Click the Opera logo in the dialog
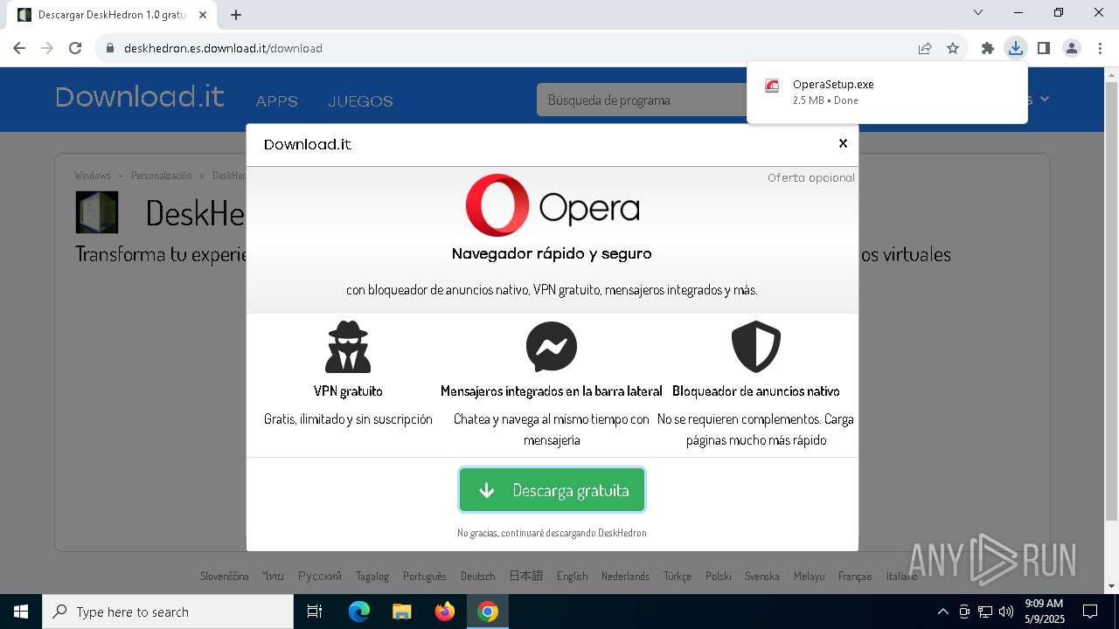 point(553,206)
